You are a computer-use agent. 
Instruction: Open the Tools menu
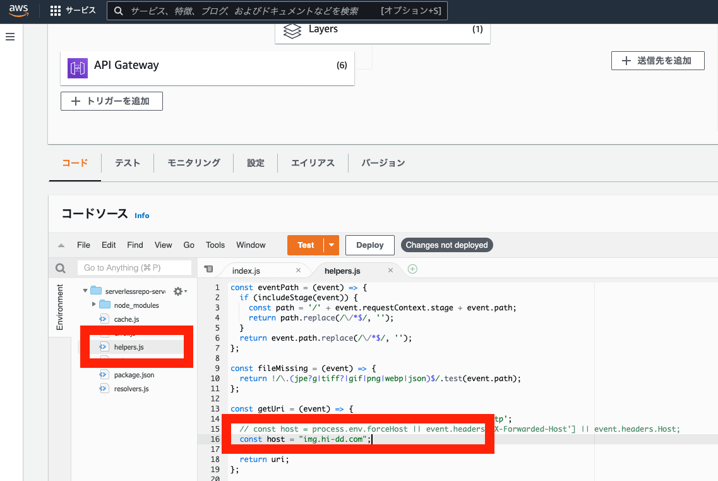point(215,245)
